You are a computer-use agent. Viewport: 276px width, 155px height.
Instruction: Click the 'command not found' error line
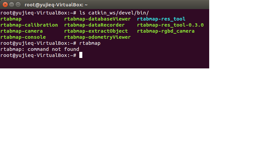coord(39,49)
